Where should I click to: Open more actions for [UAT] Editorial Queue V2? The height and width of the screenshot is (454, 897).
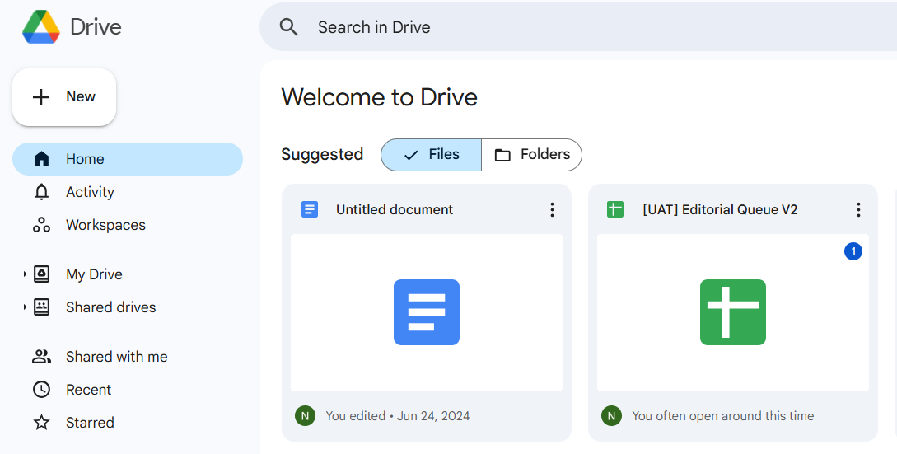click(x=858, y=210)
